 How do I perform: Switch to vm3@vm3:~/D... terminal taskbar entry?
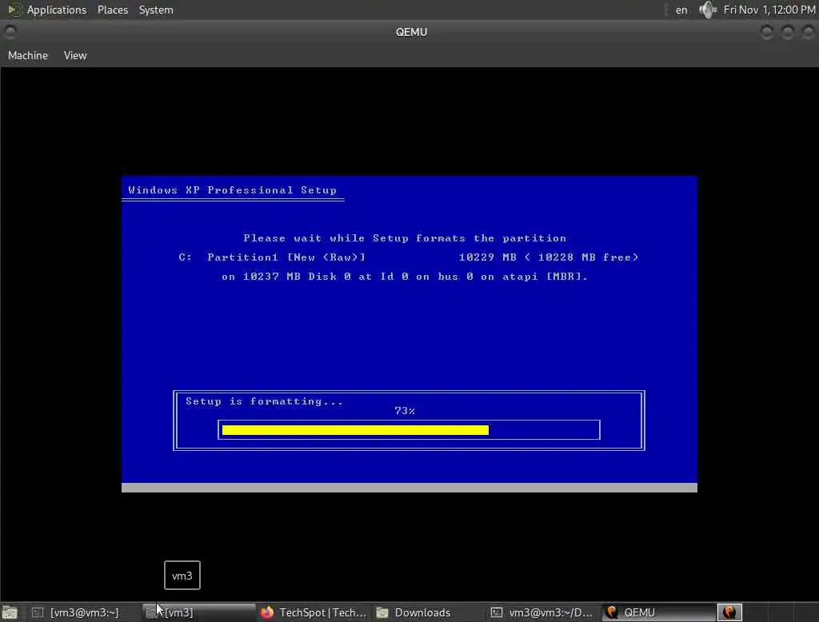[543, 612]
